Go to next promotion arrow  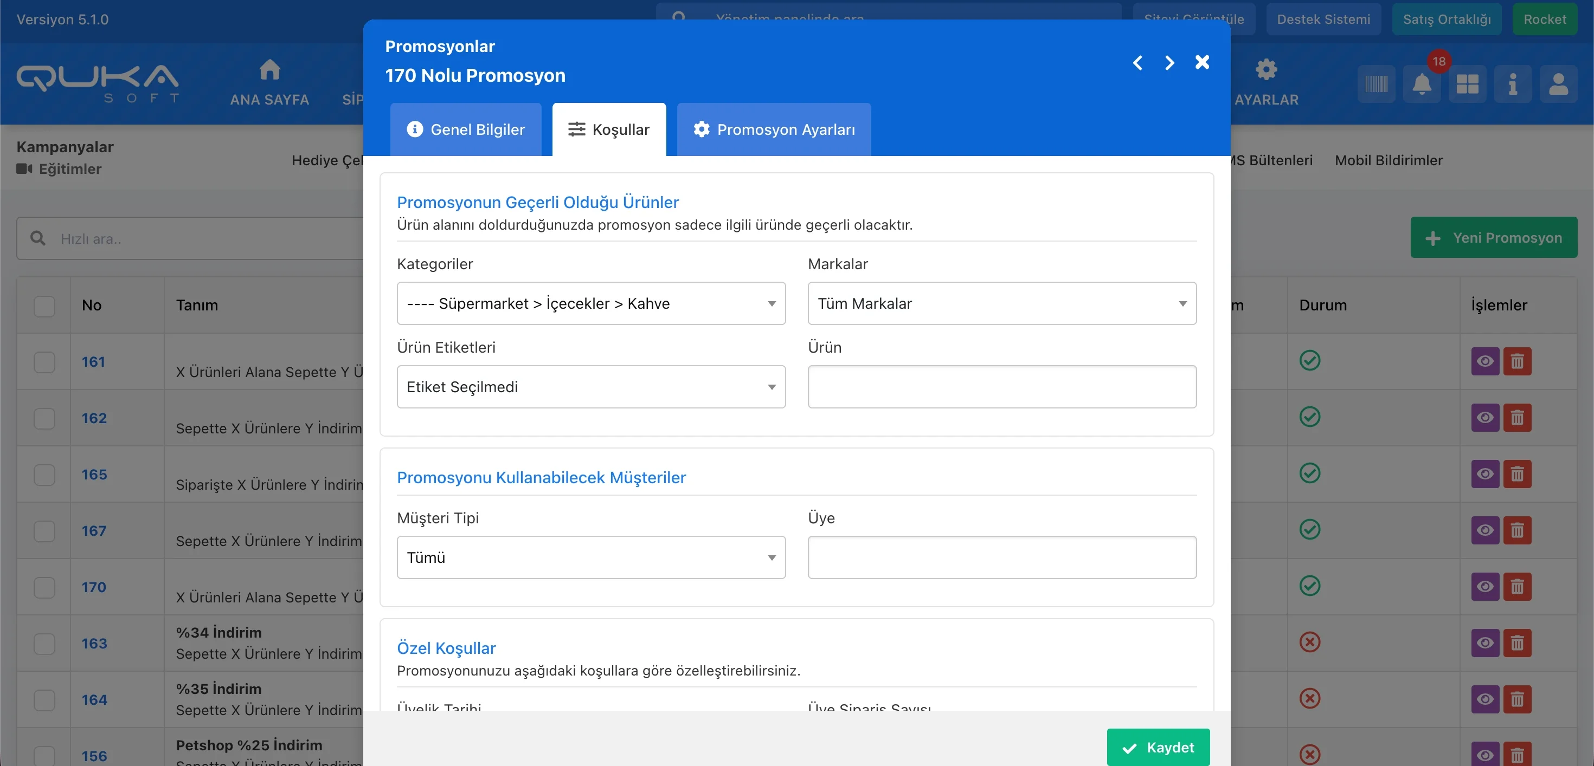[x=1169, y=62]
